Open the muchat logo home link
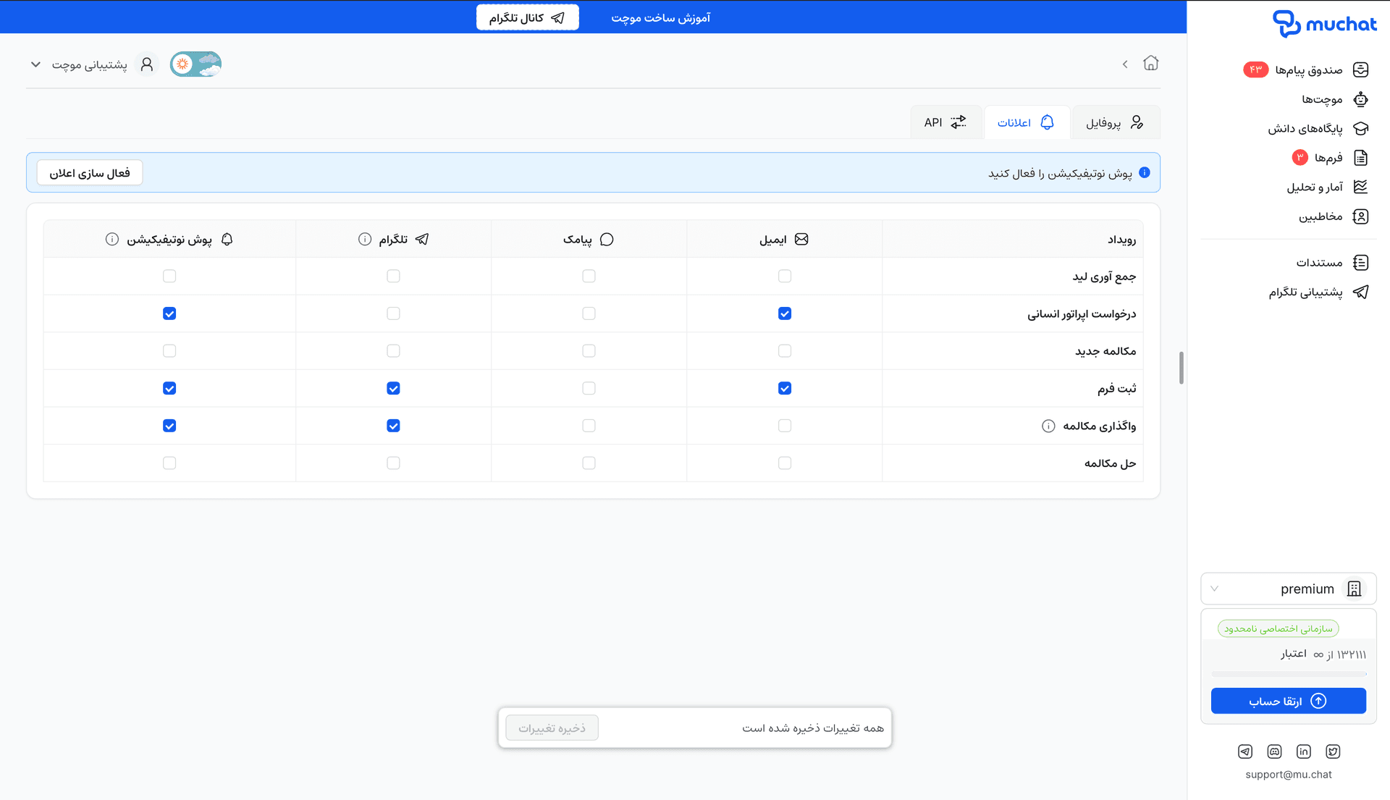This screenshot has height=800, width=1390. click(x=1324, y=23)
